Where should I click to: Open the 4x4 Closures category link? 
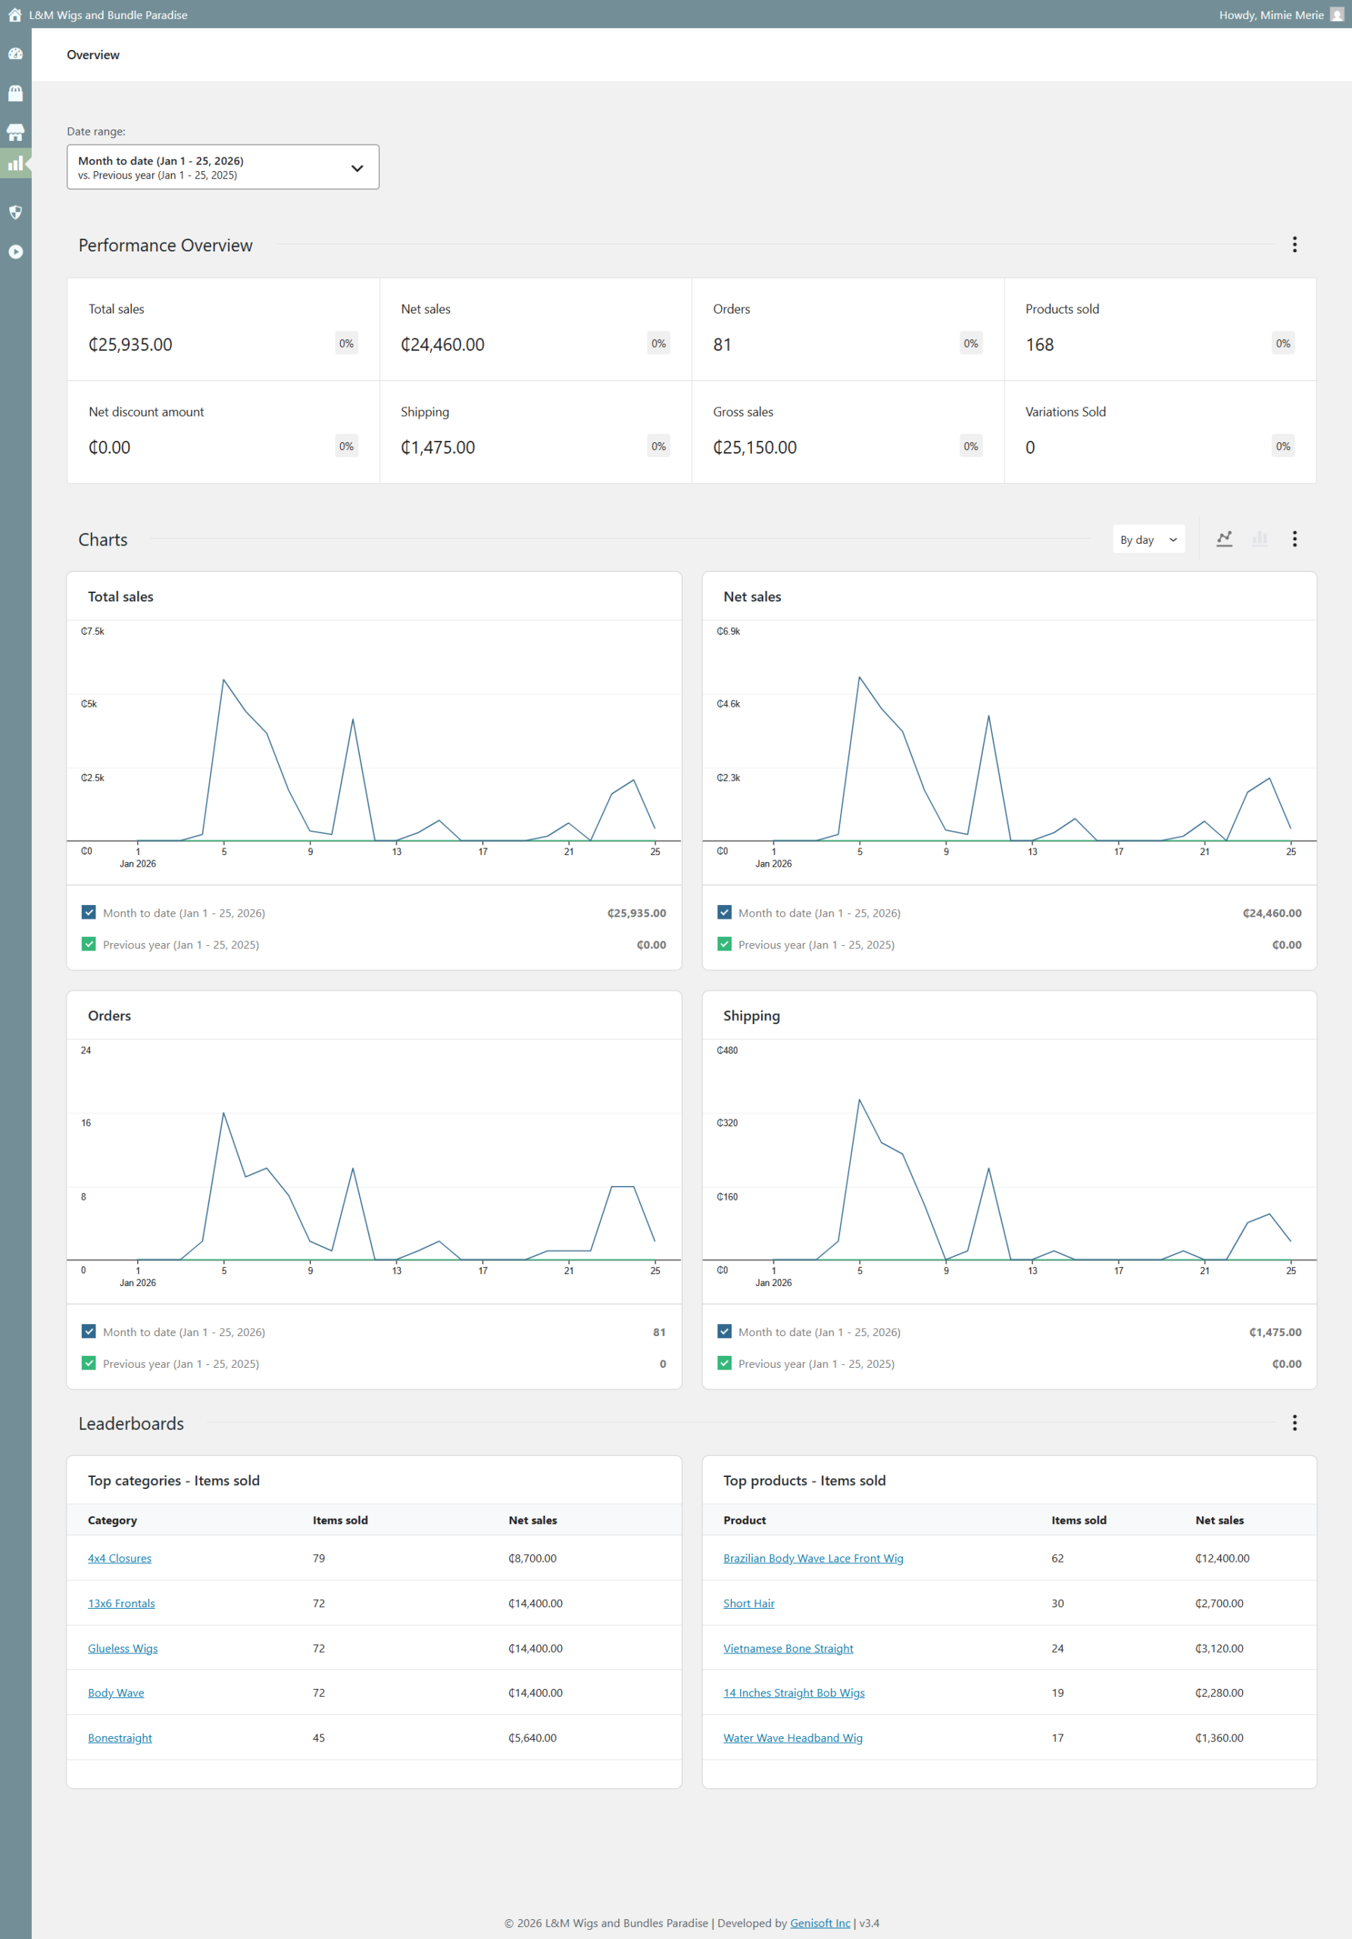pos(120,1558)
